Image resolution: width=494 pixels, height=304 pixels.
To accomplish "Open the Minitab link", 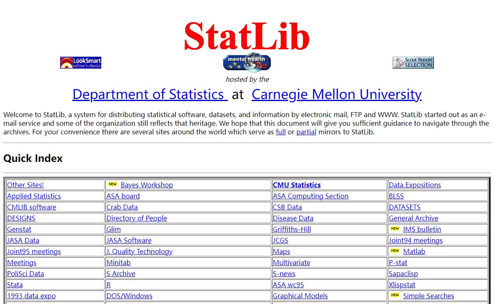I will pos(119,263).
